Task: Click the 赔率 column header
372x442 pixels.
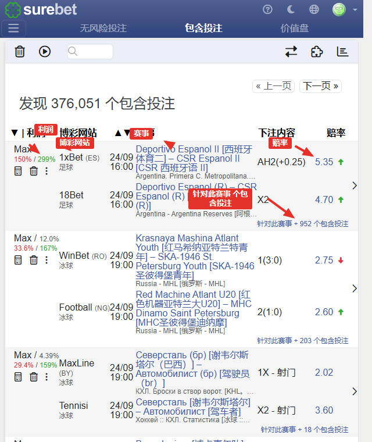Action: 336,133
